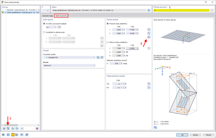The height and width of the screenshot is (138, 216).
Task: Click the select-all checkmarks icon below list
Action: pyautogui.click(x=13, y=129)
